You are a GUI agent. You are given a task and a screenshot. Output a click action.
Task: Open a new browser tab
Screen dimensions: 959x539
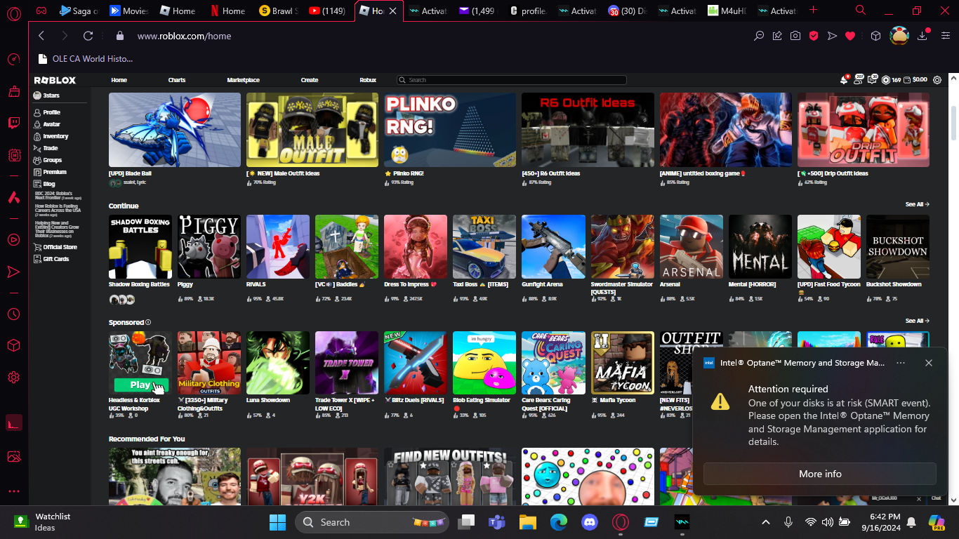pos(814,11)
